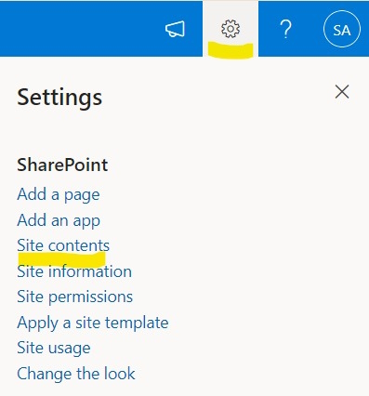Click the yellow highlight under Site contents
The width and height of the screenshot is (369, 396).
[x=61, y=259]
